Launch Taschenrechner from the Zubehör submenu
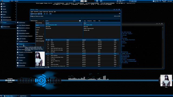The width and height of the screenshot is (173, 97). pyautogui.click(x=22, y=58)
